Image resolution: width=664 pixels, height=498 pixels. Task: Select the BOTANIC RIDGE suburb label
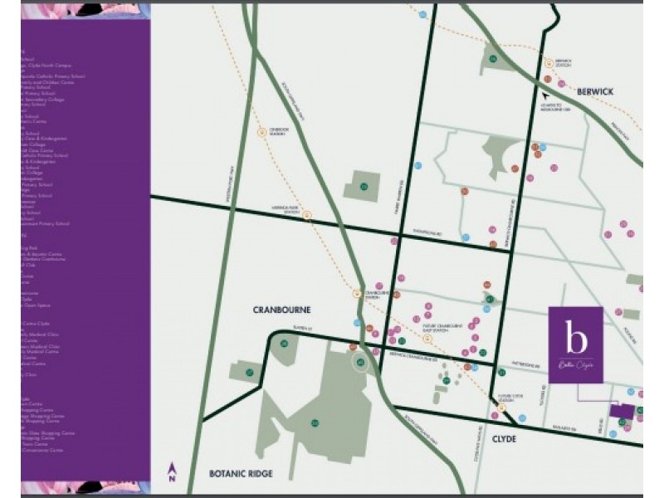(243, 473)
